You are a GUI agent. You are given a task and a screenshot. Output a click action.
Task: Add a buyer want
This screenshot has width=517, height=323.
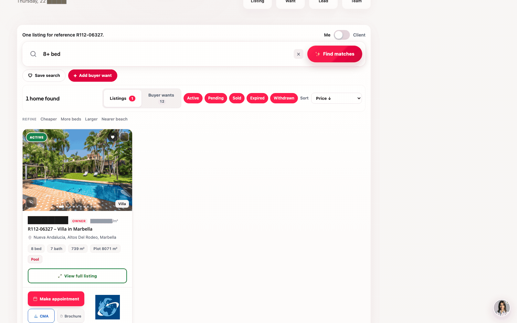point(93,76)
